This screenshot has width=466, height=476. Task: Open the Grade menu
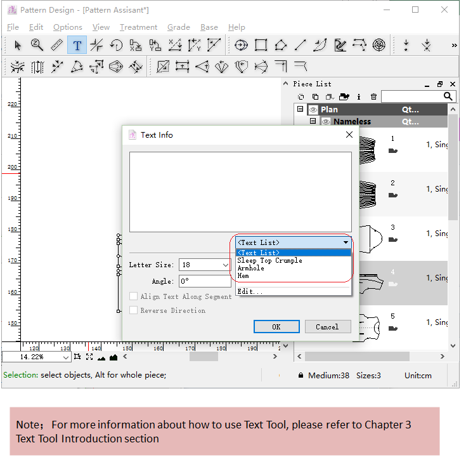(178, 27)
